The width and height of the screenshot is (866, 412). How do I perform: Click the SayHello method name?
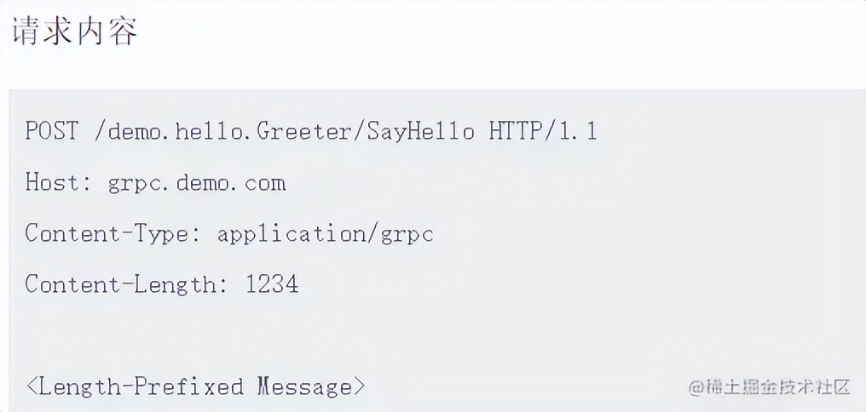point(421,131)
